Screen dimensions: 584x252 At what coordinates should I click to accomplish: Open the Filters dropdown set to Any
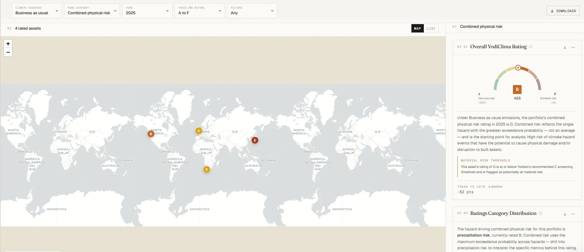(x=252, y=11)
